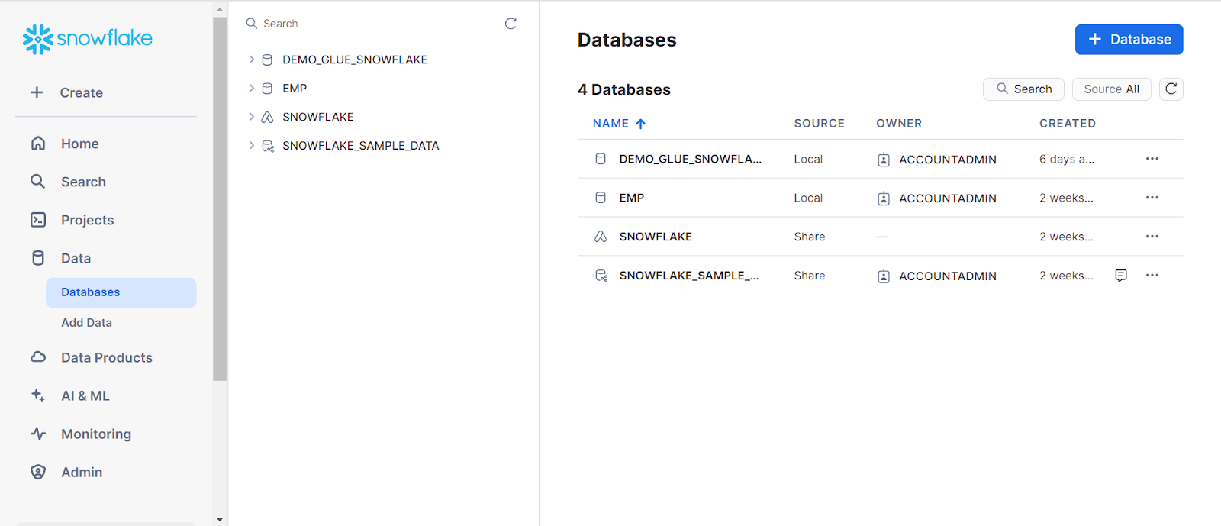This screenshot has width=1221, height=526.
Task: Click the Data Products cloud icon
Action: 38,357
